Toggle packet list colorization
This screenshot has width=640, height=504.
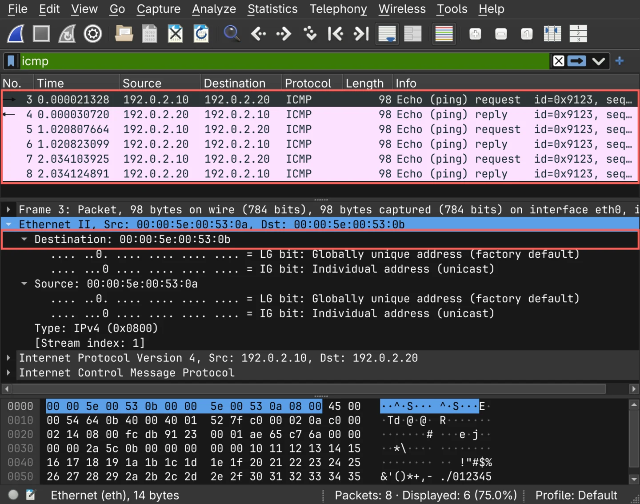(x=444, y=34)
